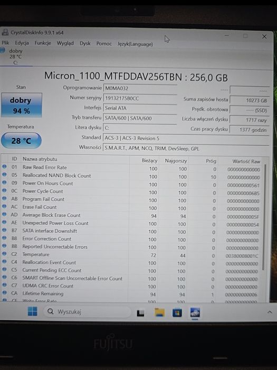Viewport: 277px width, 370px height.
Task: Click the status dot for Reallocation Event Count
Action: tap(4, 262)
